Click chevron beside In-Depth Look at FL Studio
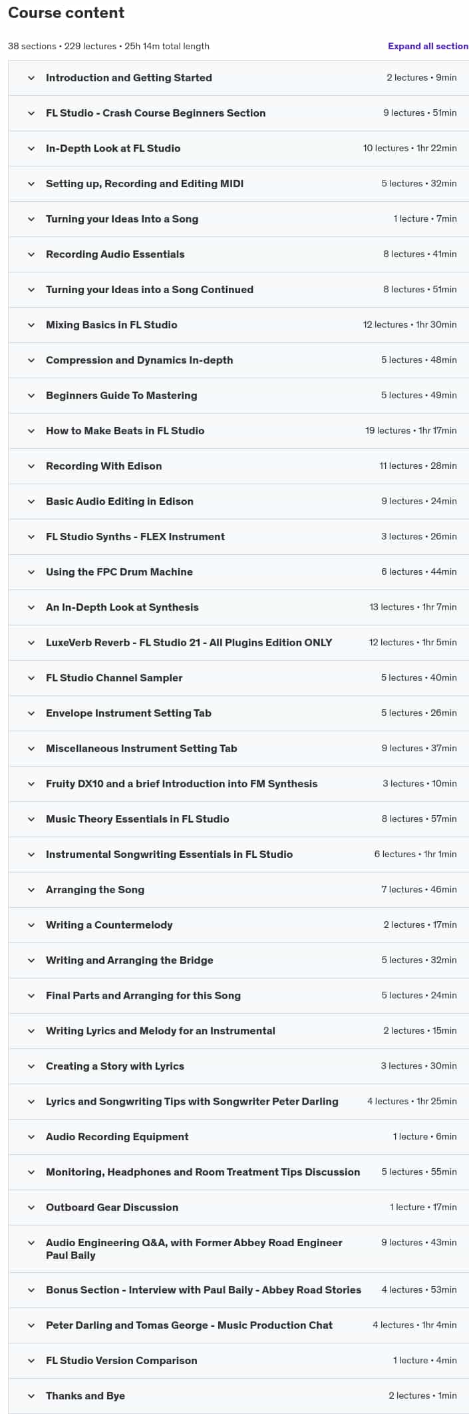Viewport: 469px width, 1414px height. click(31, 149)
